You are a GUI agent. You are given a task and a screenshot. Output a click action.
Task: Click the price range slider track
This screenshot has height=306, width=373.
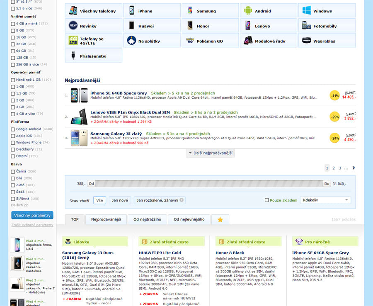[x=209, y=184]
